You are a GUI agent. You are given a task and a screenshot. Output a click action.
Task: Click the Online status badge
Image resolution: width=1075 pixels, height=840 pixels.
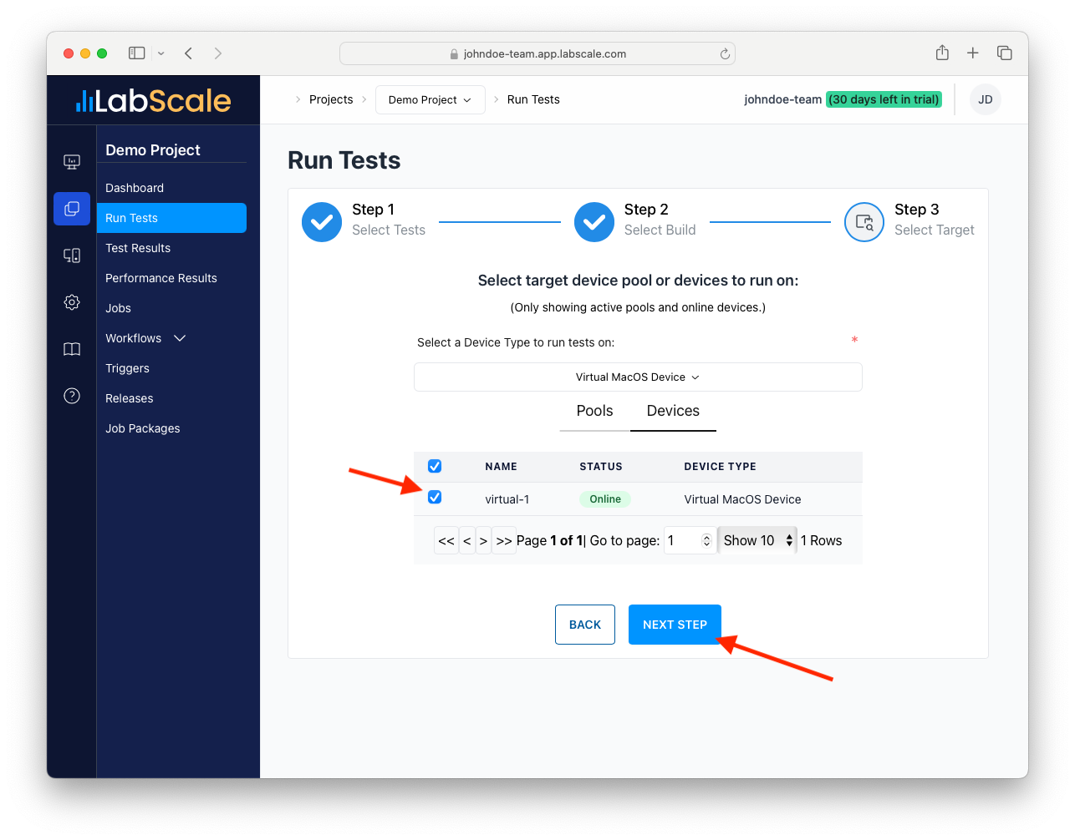(605, 499)
